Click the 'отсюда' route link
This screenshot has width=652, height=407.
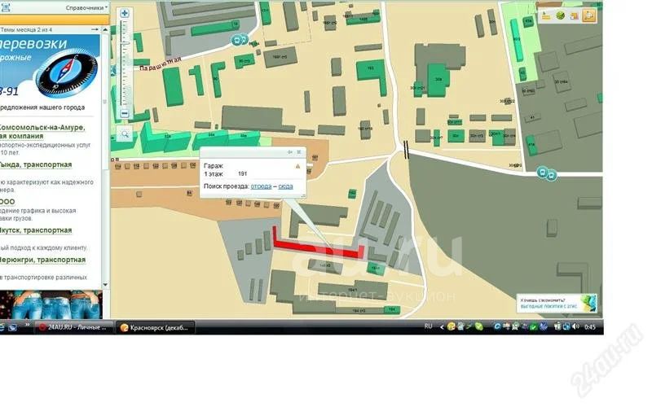click(261, 186)
